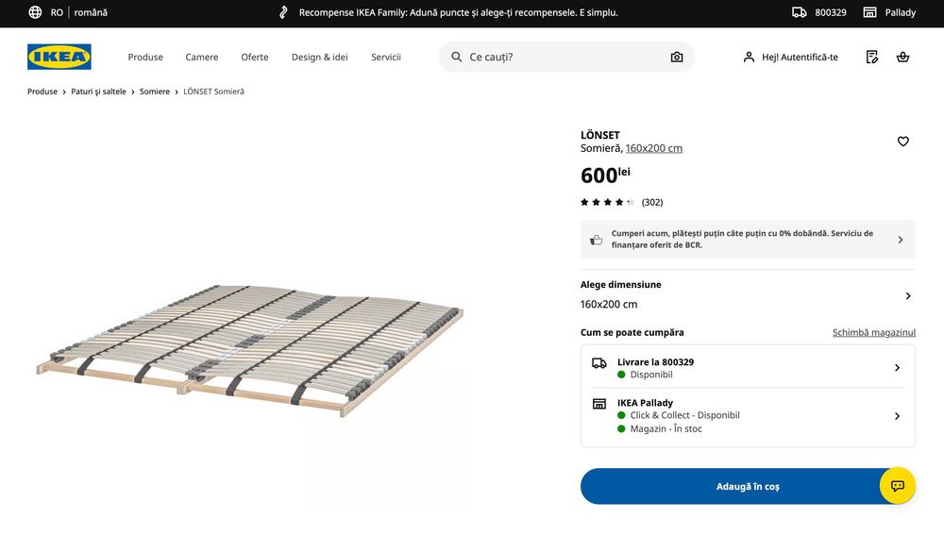Expand the BCR financing info chevron
944x535 pixels.
(900, 240)
